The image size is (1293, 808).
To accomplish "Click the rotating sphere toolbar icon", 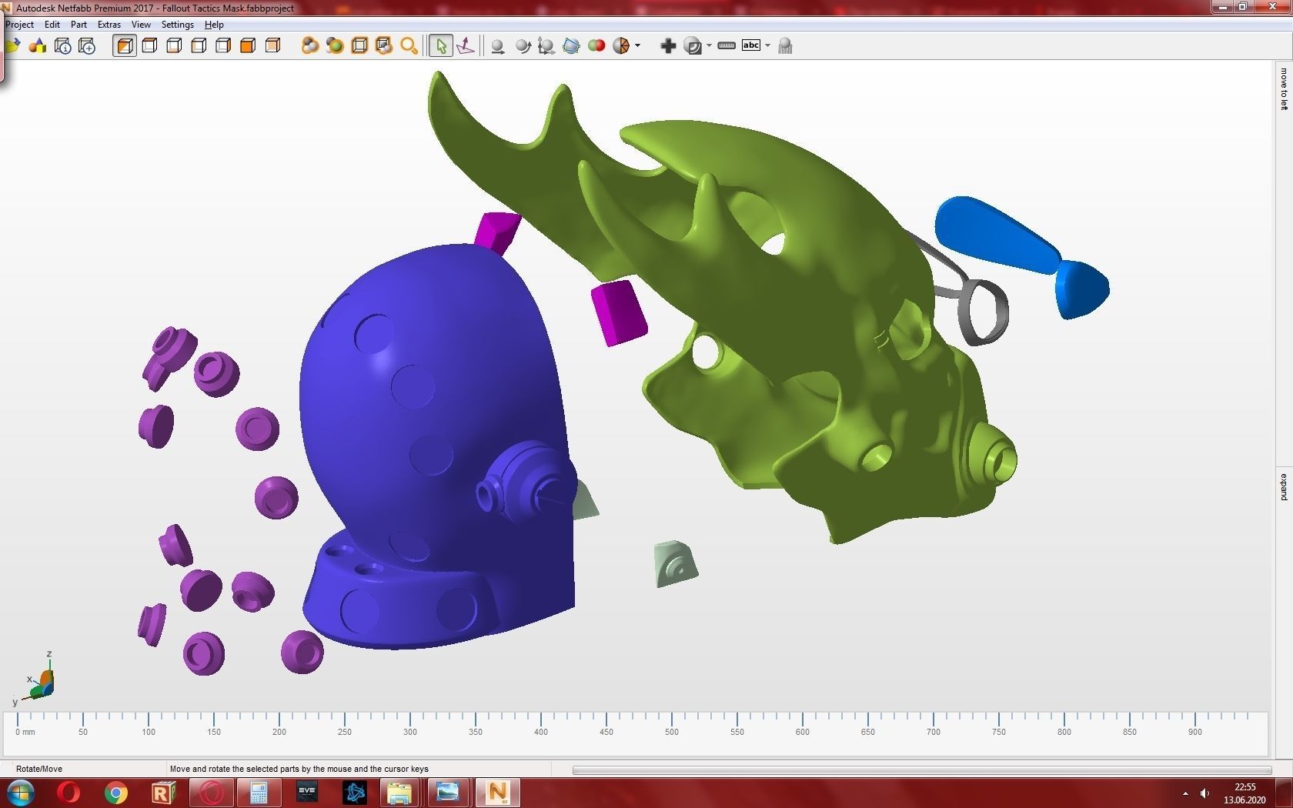I will 523,46.
